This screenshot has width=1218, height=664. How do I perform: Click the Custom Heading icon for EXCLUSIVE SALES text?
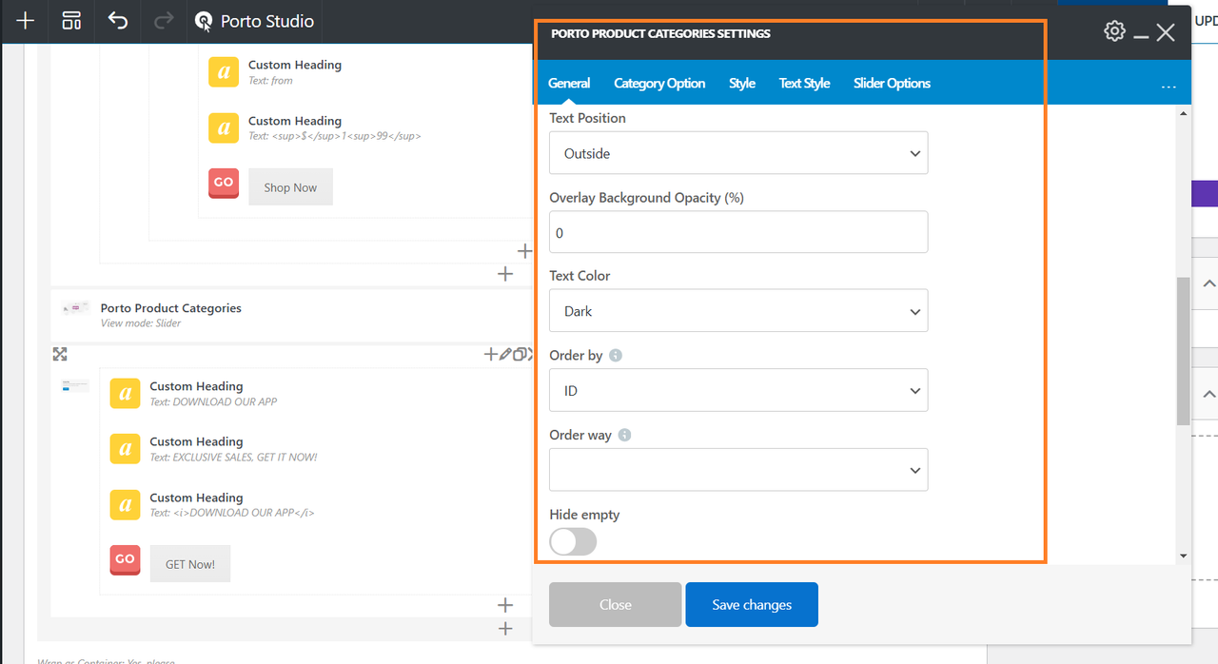[x=125, y=449]
